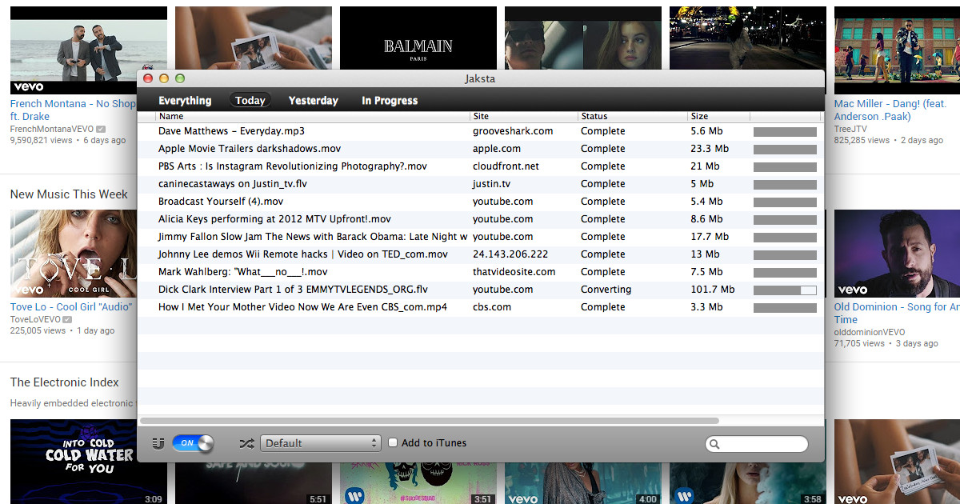This screenshot has height=504, width=960.
Task: Click the New Music This Week heading
Action: point(69,194)
